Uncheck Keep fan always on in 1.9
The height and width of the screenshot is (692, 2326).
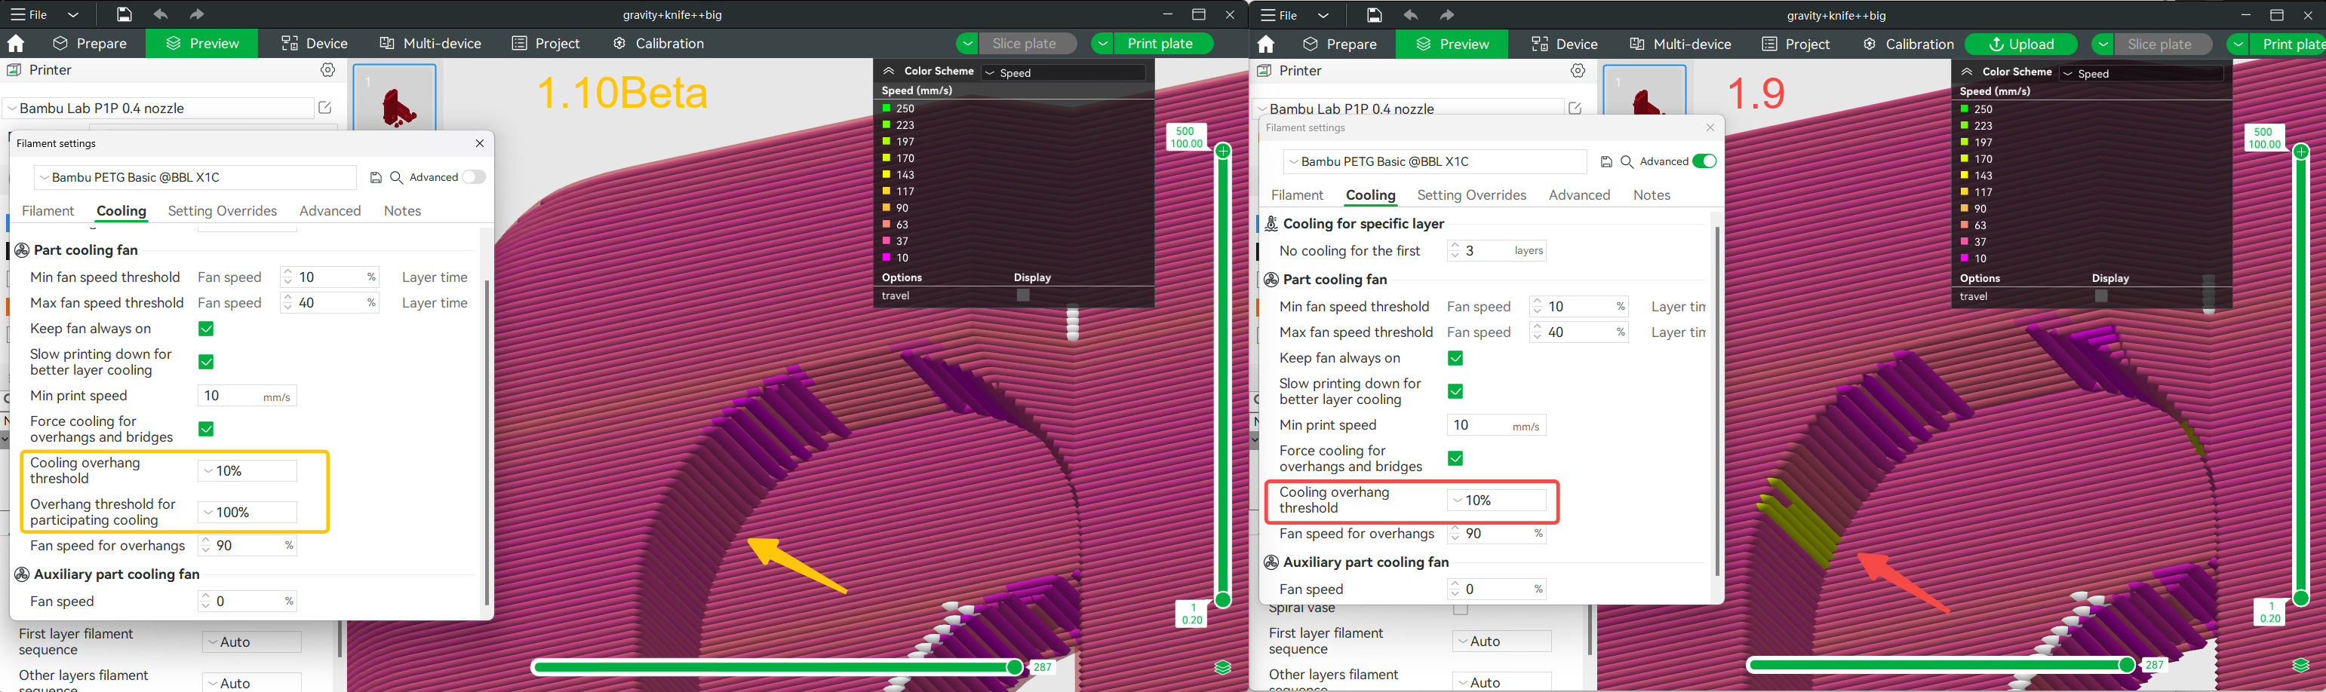tap(1455, 358)
